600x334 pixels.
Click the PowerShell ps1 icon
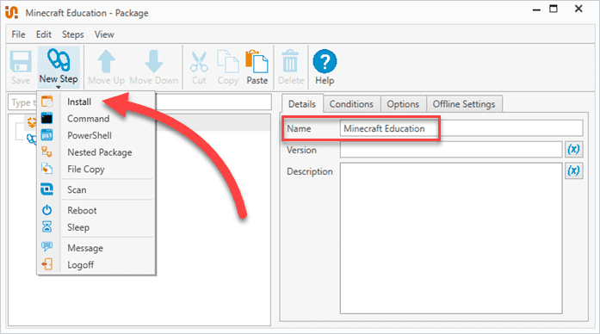coord(47,135)
